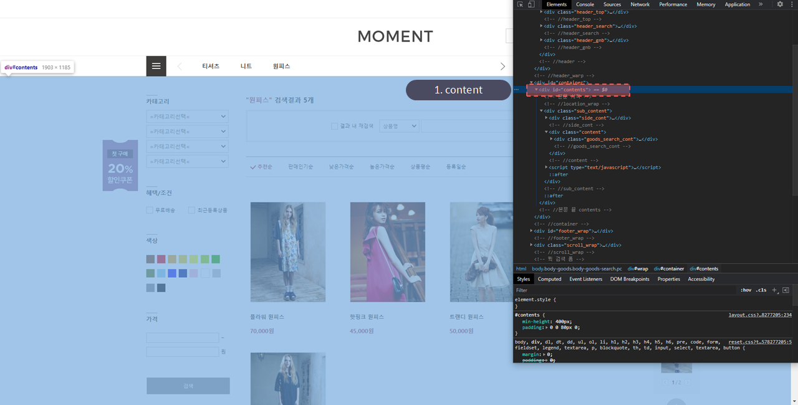Open the 상품명 search type dropdown

(399, 126)
